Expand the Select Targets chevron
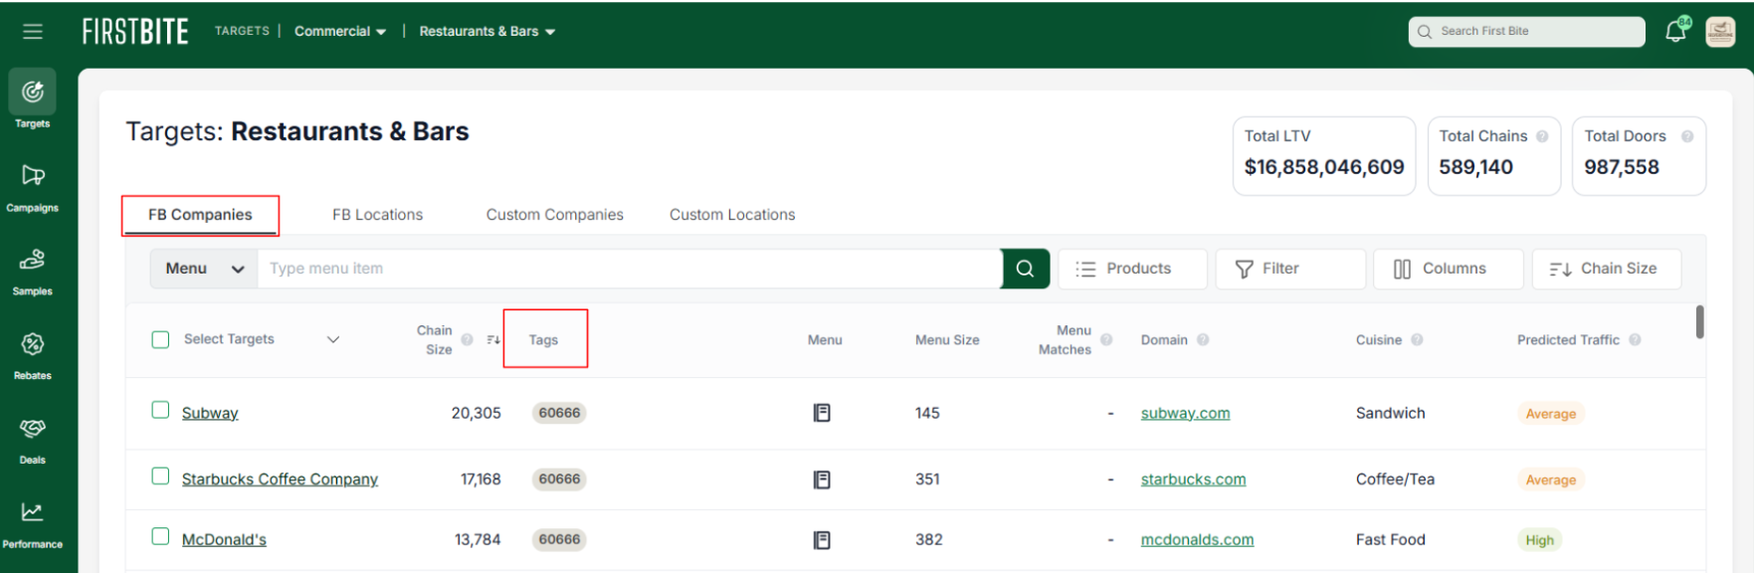1754x573 pixels. coord(333,339)
